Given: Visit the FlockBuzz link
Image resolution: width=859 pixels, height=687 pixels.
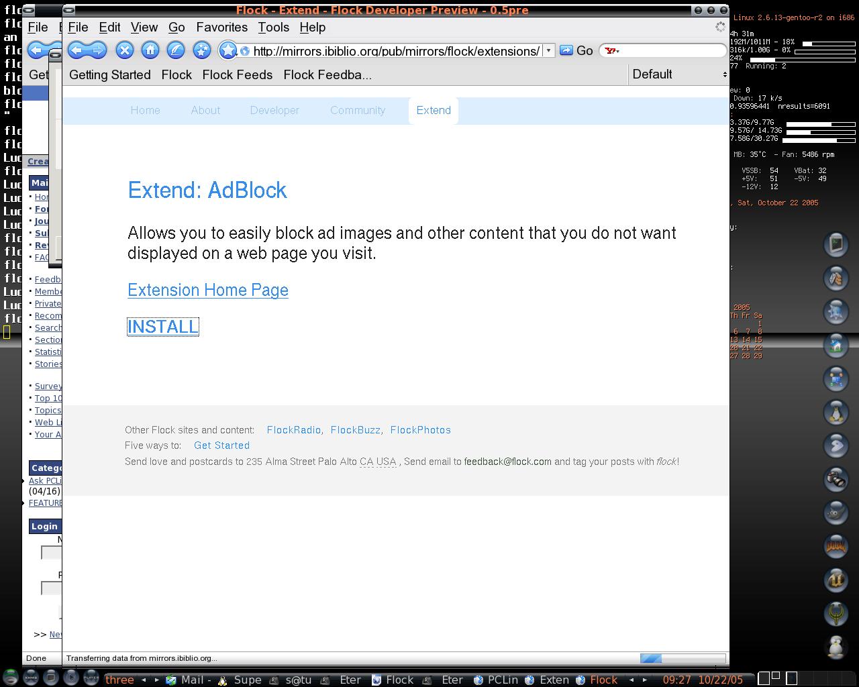Looking at the screenshot, I should pos(356,430).
